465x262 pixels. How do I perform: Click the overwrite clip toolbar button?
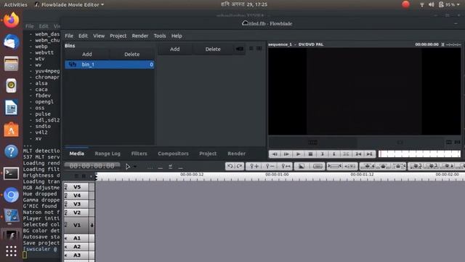tap(431, 167)
